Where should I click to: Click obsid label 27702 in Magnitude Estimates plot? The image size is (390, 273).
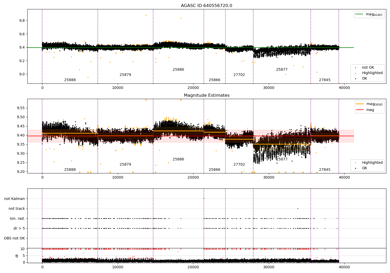coord(239,165)
